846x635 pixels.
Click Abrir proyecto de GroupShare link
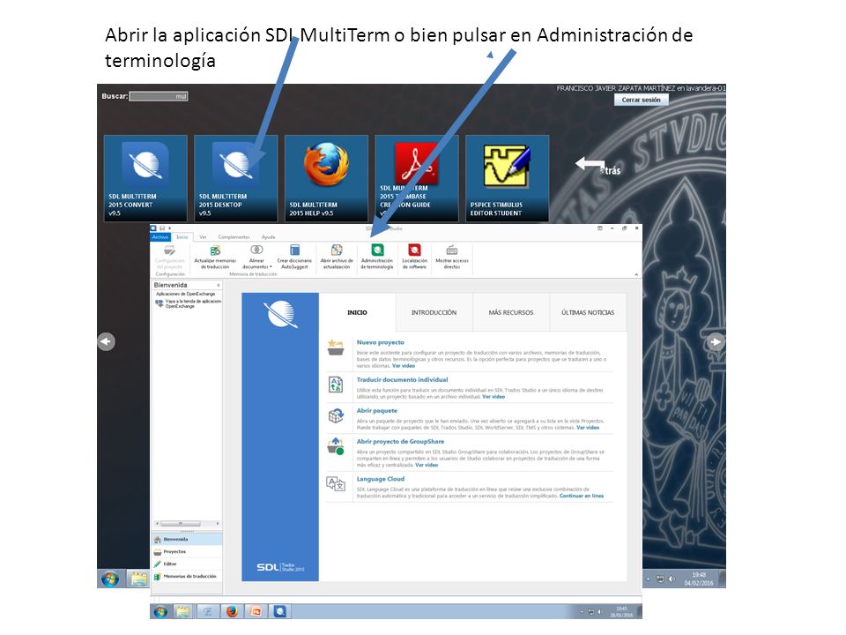click(400, 441)
